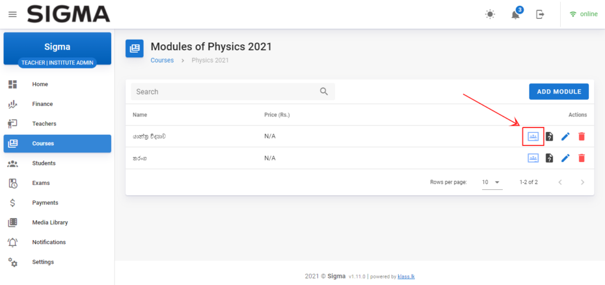The height and width of the screenshot is (285, 605).
Task: Delete the first module with trash icon
Action: [x=581, y=137]
